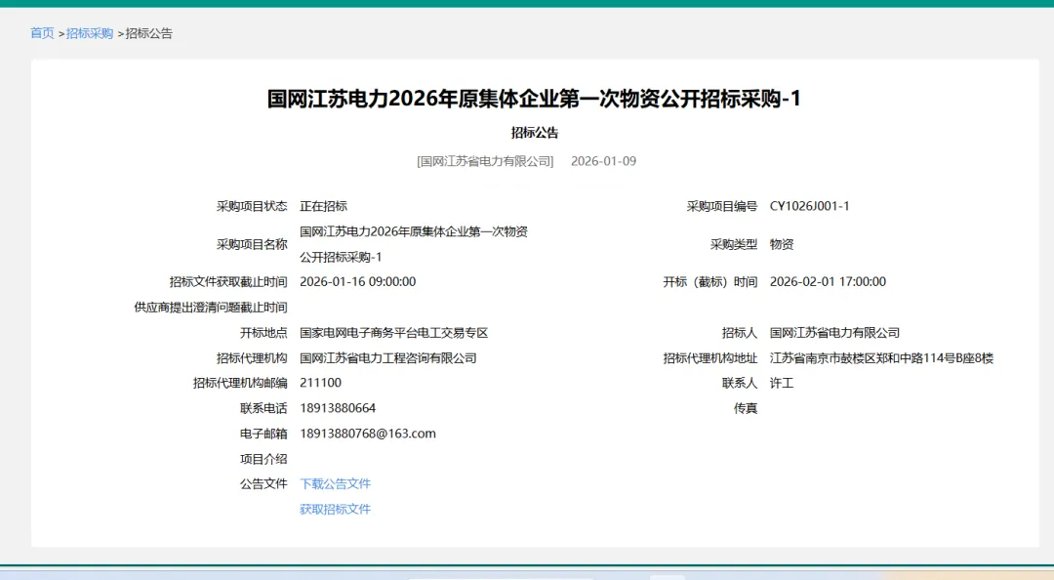The height and width of the screenshot is (580, 1054).
Task: Click the 招标公告 subtitle under the title
Action: pyautogui.click(x=535, y=133)
